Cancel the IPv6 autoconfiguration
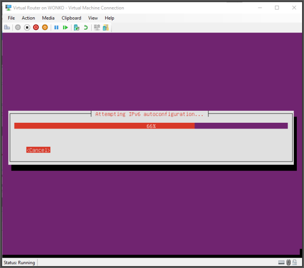Screen dimensions: 304x268 point(38,150)
